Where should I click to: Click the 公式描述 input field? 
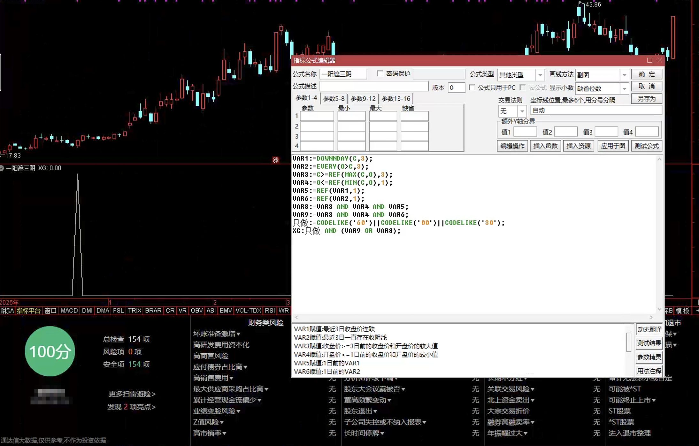click(374, 86)
